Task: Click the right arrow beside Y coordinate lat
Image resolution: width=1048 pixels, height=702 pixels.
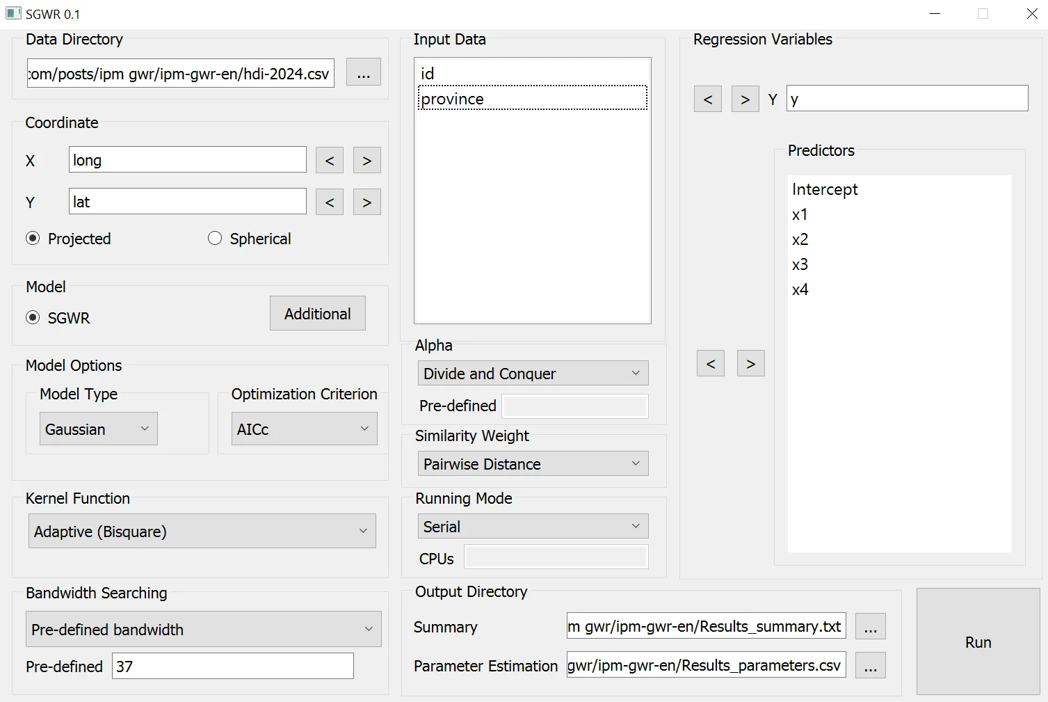Action: click(x=366, y=202)
